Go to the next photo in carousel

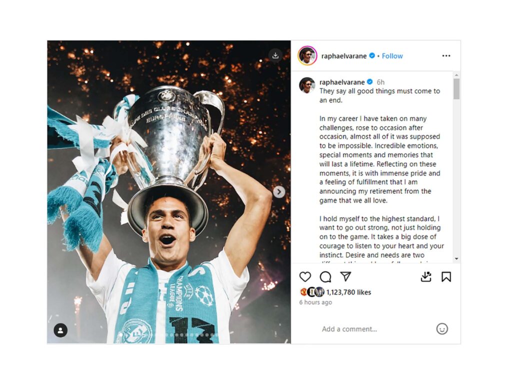[x=279, y=192]
